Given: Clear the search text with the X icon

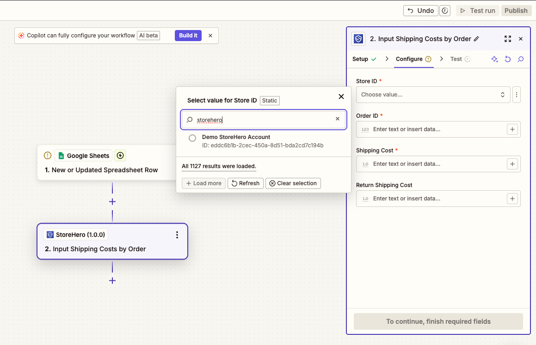Looking at the screenshot, I should (338, 119).
